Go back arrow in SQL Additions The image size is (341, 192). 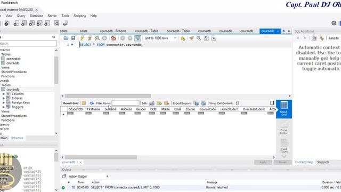[297, 38]
